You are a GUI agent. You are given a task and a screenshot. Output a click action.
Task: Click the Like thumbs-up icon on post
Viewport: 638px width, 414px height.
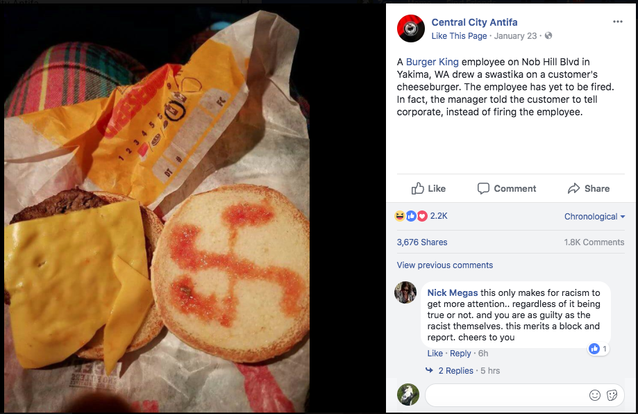pyautogui.click(x=417, y=188)
